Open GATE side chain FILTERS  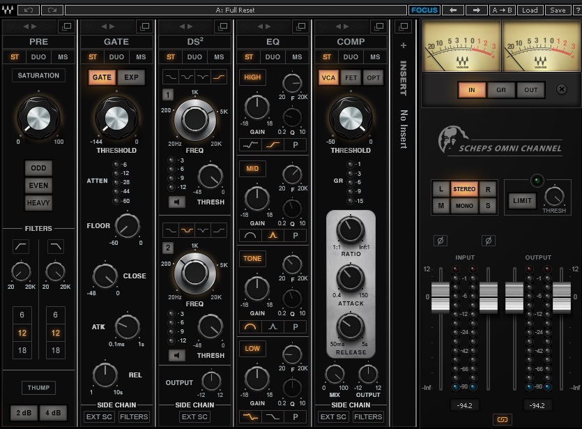(x=134, y=416)
